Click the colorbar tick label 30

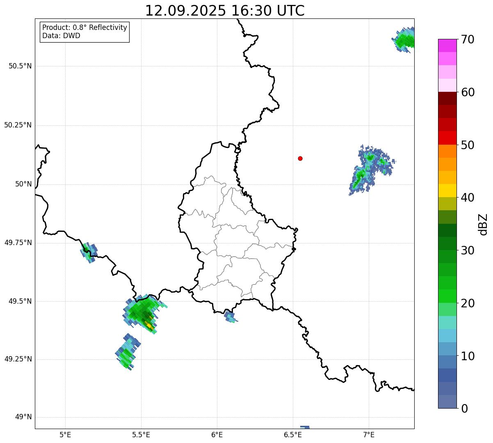468,250
